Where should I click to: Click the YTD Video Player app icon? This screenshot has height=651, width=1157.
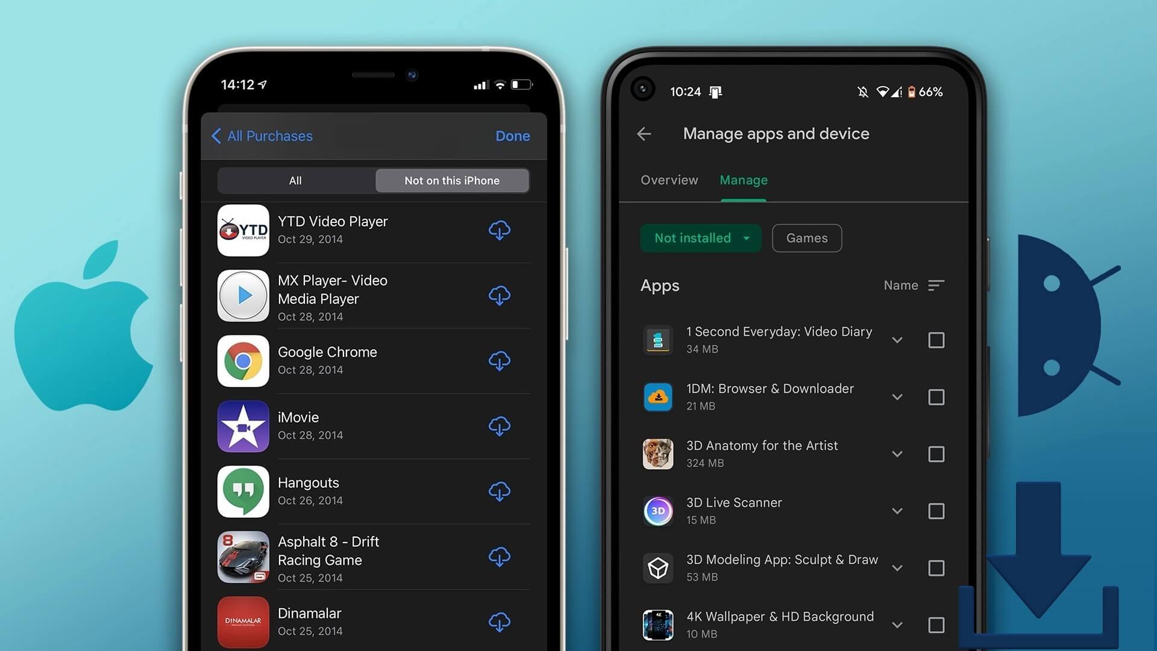pos(243,230)
